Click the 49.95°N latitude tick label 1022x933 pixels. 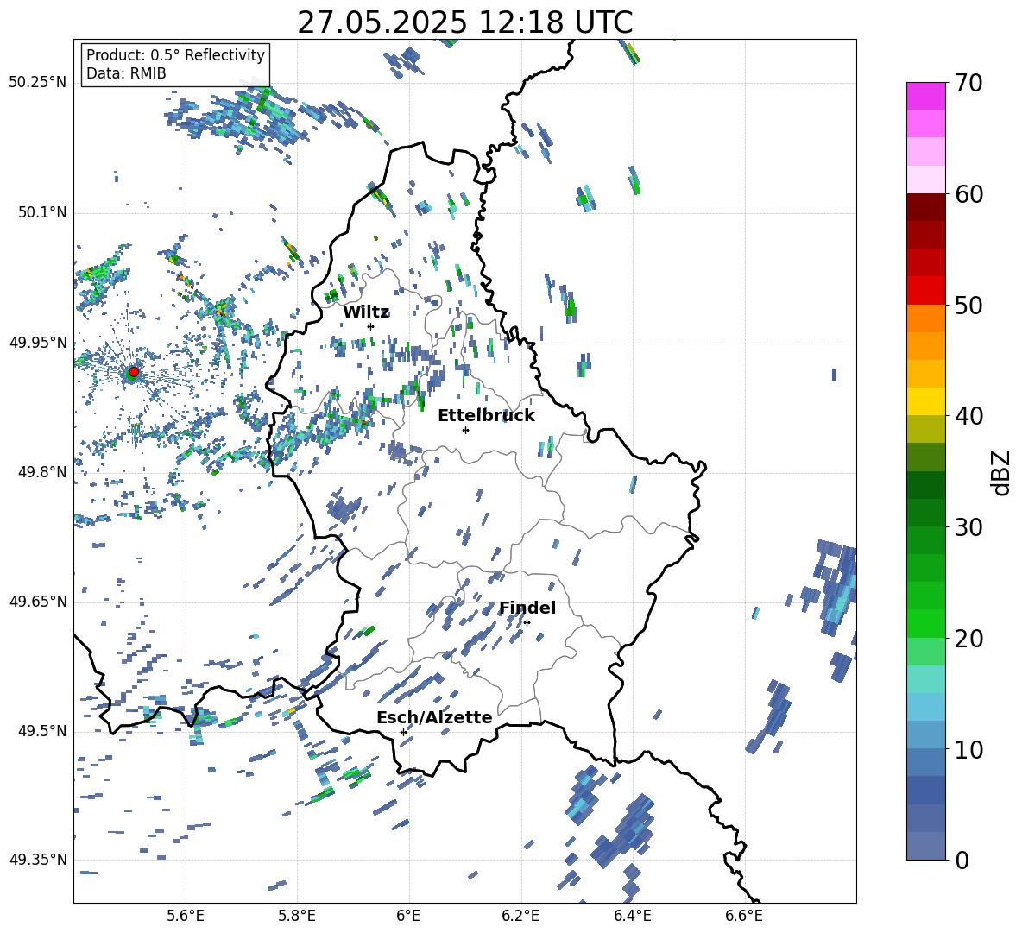pos(38,343)
